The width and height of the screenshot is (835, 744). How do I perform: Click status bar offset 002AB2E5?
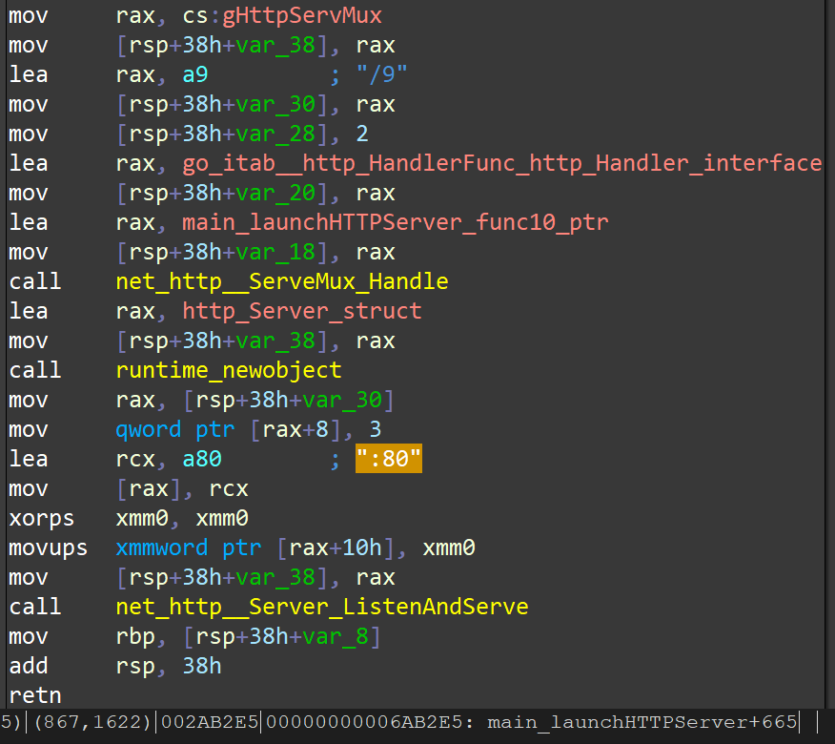(210, 722)
